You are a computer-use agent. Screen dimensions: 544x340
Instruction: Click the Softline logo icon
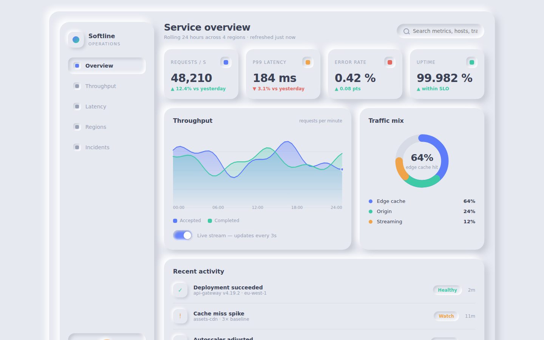76,40
